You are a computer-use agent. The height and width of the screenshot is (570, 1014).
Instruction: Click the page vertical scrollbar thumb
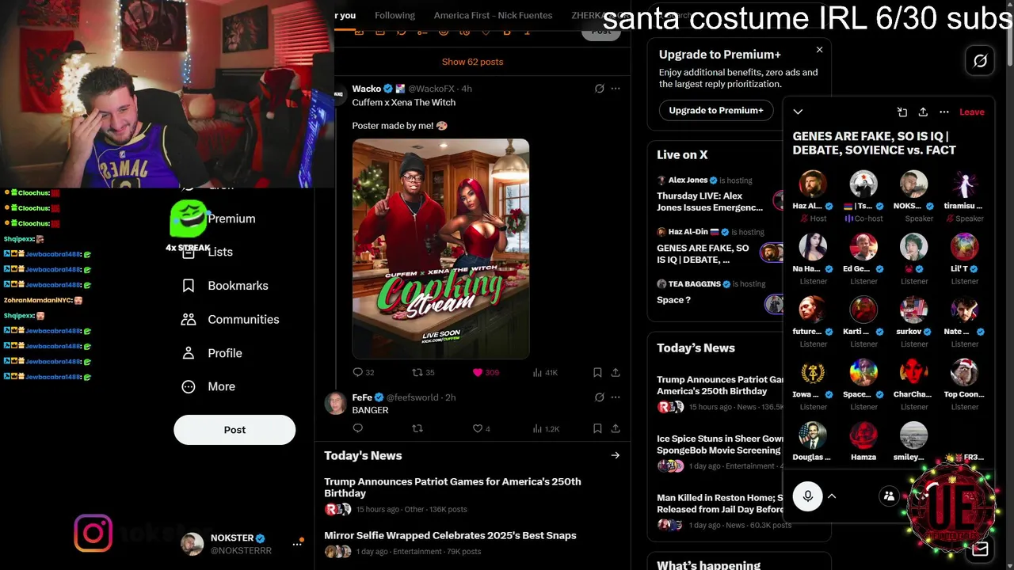[1008, 40]
